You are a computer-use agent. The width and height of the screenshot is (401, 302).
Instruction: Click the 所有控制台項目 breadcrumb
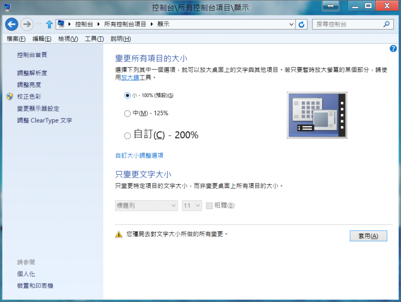click(x=125, y=24)
